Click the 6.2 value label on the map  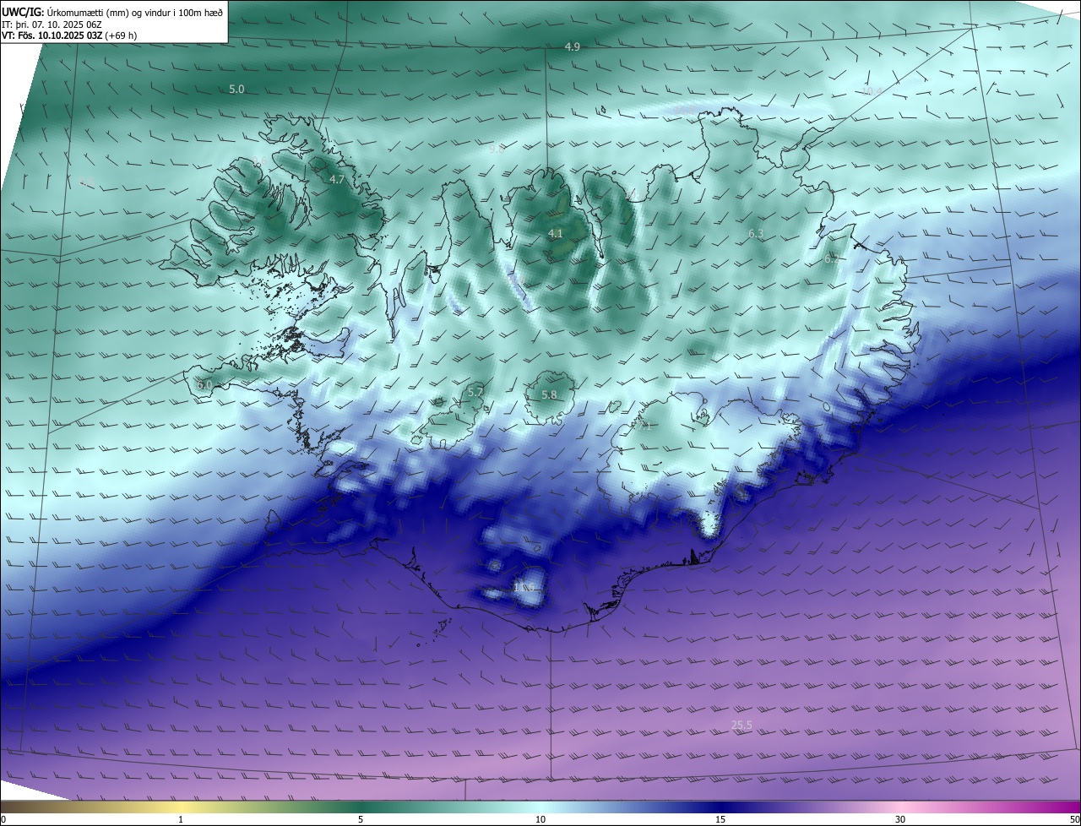point(832,259)
